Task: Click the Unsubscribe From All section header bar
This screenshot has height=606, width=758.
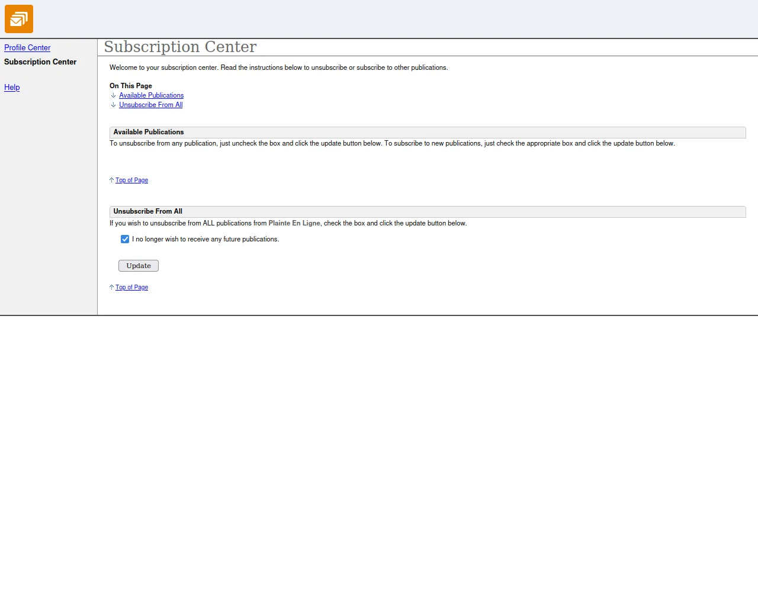Action: [x=427, y=211]
